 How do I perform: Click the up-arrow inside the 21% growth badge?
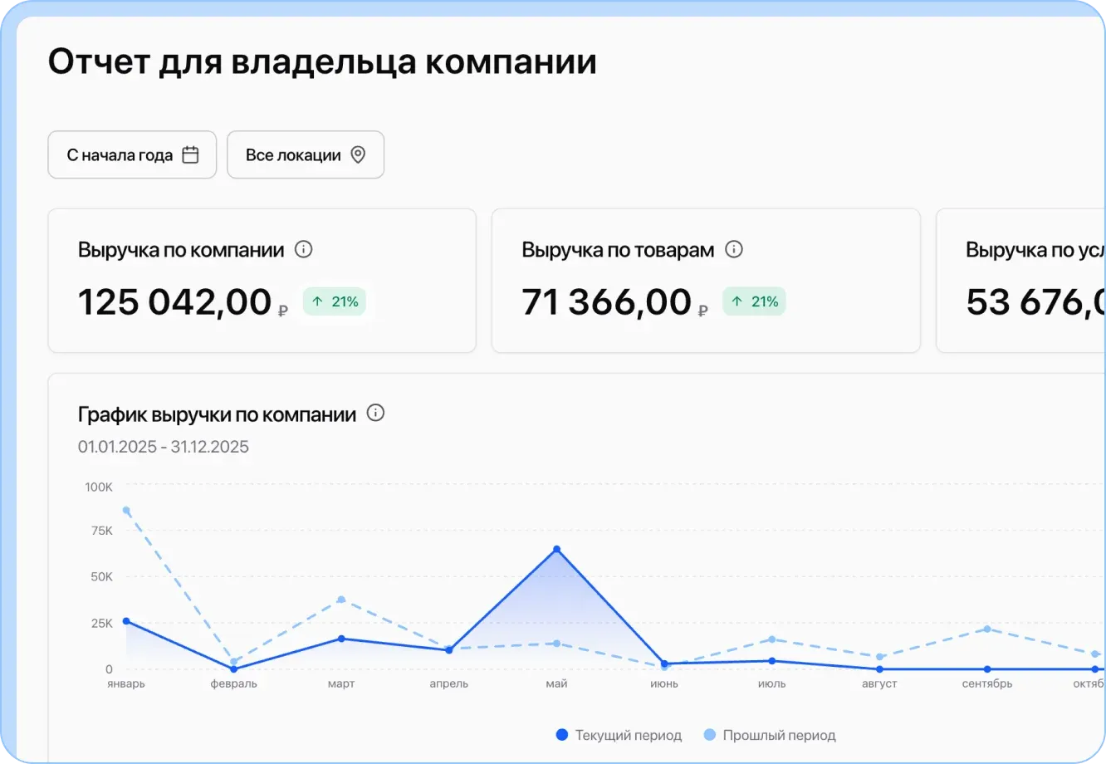(x=316, y=301)
